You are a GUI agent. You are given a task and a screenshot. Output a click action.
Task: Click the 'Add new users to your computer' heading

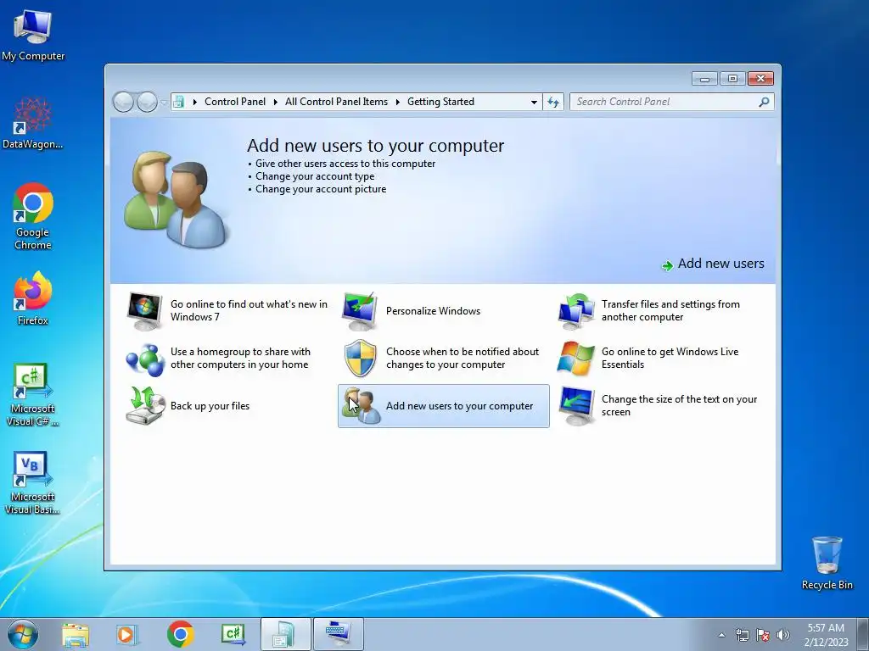[x=376, y=146]
